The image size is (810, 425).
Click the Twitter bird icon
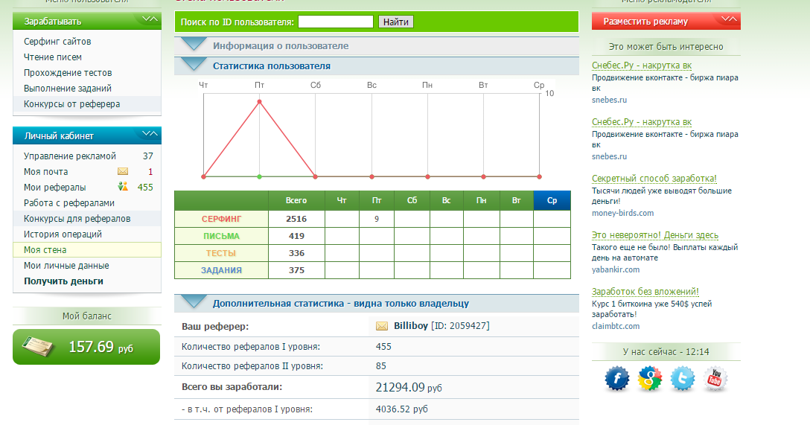pos(683,379)
